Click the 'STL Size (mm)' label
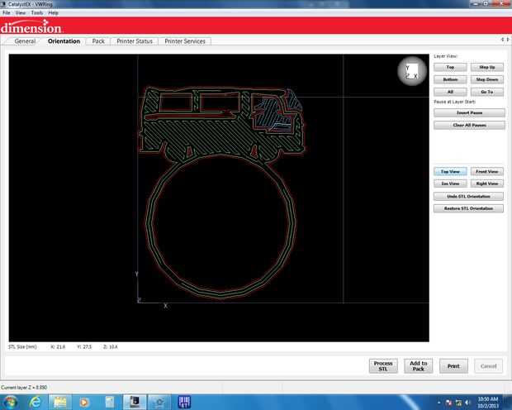Screen dimensions: 512x410 [22, 347]
